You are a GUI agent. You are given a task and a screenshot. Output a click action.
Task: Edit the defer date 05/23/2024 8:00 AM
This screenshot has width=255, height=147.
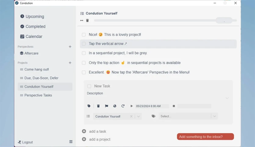coord(152,106)
